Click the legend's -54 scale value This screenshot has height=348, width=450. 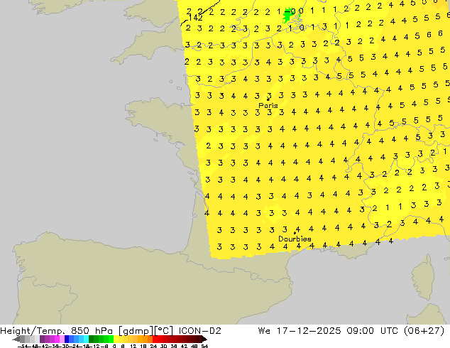pyautogui.click(x=23, y=346)
